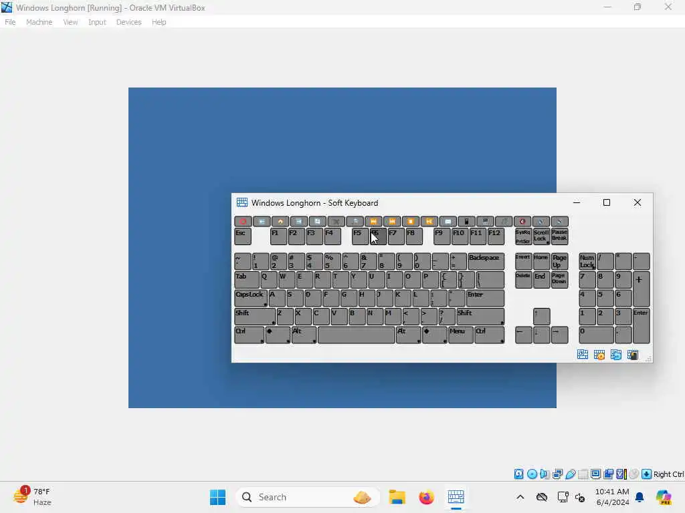Open the Windows Start menu
The image size is (685, 513).
pyautogui.click(x=217, y=497)
